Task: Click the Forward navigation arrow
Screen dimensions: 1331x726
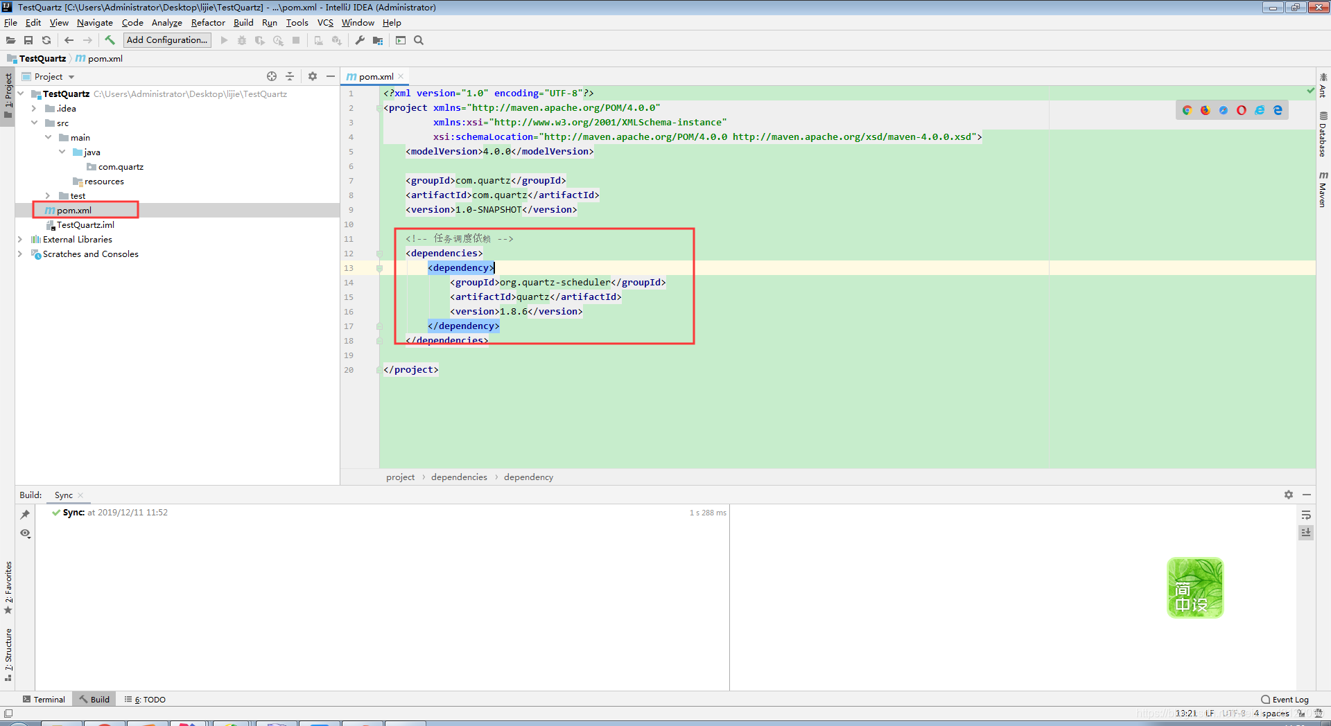Action: pos(87,40)
